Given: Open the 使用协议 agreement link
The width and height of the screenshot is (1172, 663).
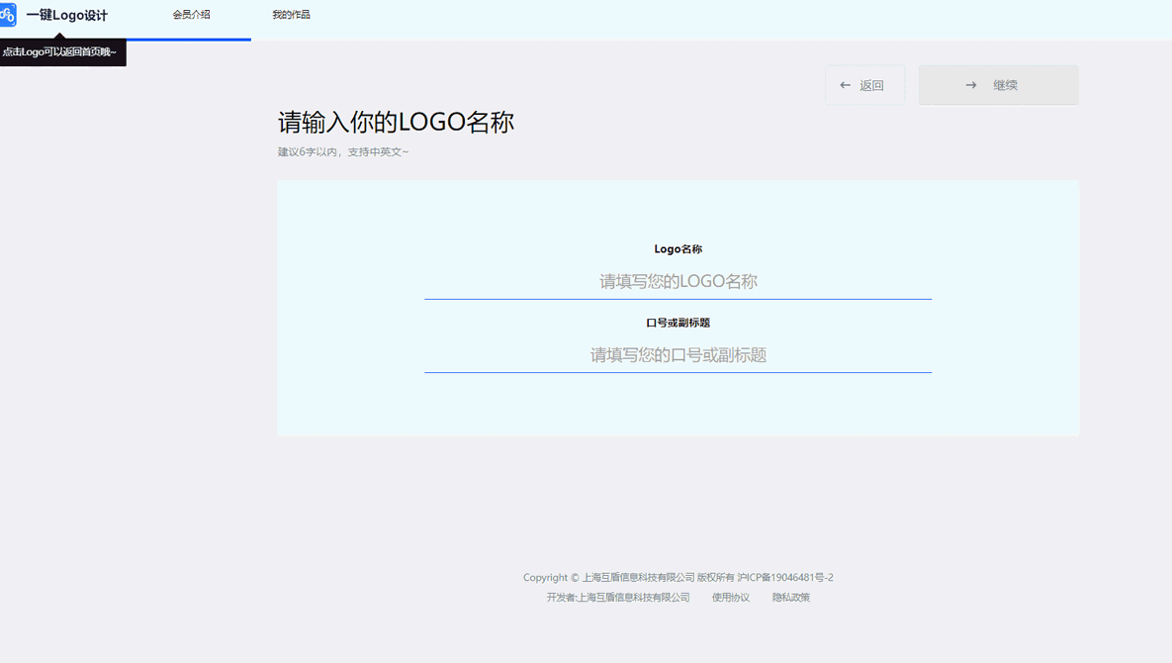Looking at the screenshot, I should pyautogui.click(x=730, y=597).
